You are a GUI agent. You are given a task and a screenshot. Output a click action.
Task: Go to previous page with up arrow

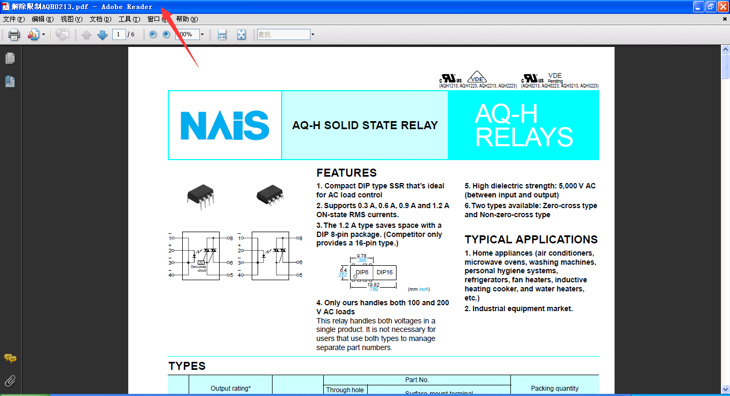click(x=87, y=35)
